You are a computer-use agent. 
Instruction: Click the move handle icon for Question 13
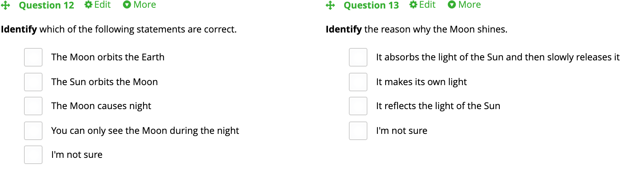click(330, 5)
